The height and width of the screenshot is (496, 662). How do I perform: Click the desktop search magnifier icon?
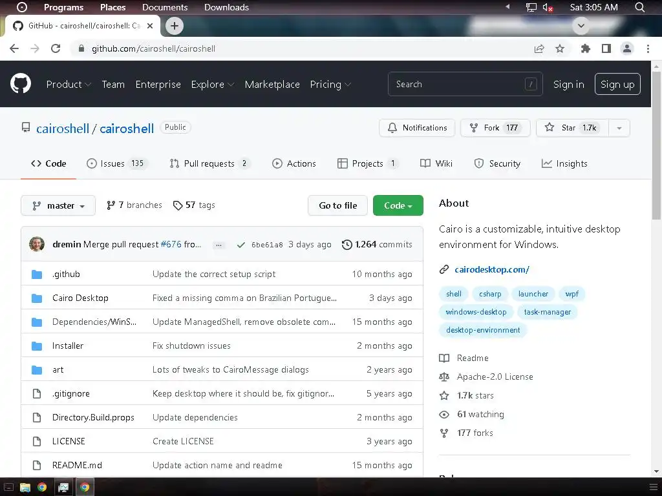click(x=639, y=7)
